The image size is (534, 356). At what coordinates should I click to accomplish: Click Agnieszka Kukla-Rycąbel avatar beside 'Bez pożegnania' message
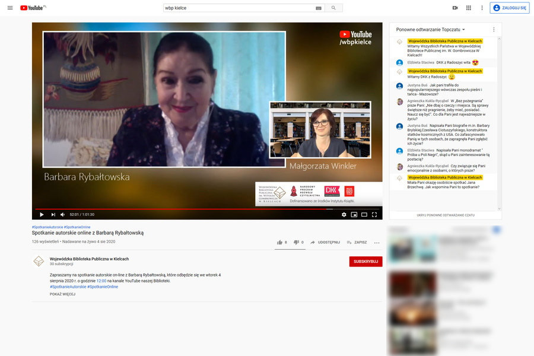pyautogui.click(x=400, y=101)
